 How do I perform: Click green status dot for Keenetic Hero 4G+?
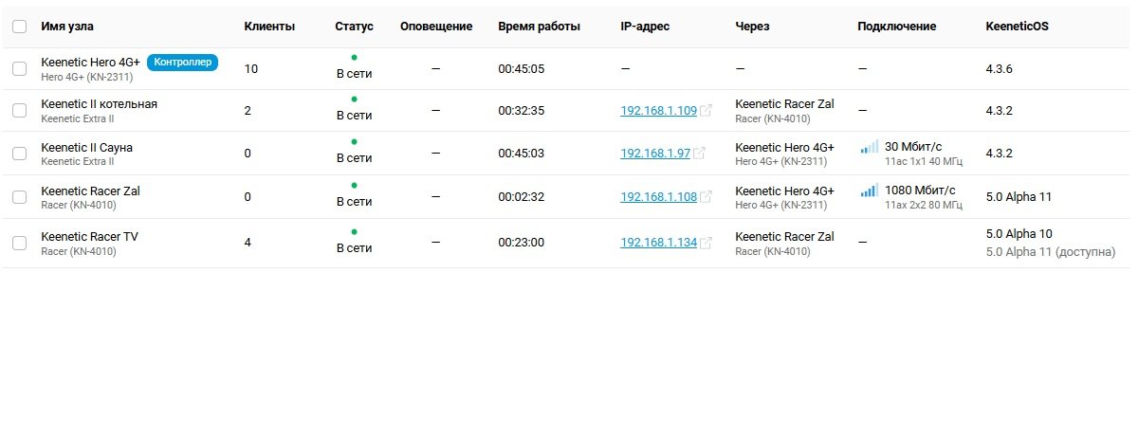pos(354,57)
